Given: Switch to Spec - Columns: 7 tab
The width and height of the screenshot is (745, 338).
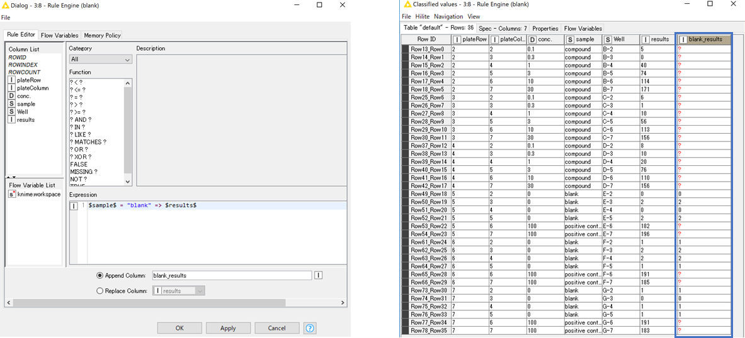Looking at the screenshot, I should pos(503,28).
